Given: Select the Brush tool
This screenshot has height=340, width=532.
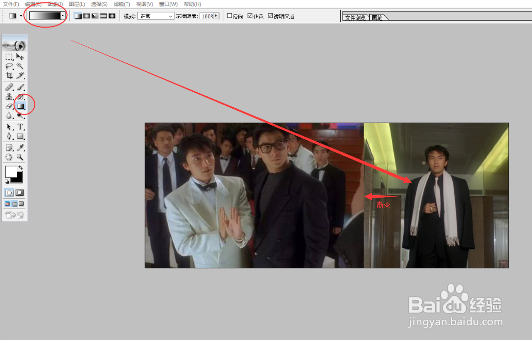Looking at the screenshot, I should point(20,87).
